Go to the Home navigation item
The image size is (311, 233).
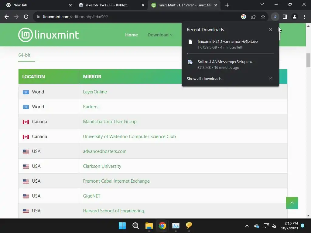point(132,35)
